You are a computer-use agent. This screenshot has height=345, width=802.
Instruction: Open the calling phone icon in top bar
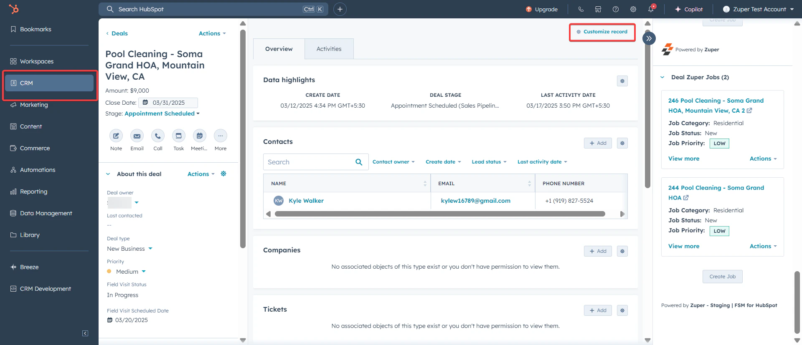point(581,9)
